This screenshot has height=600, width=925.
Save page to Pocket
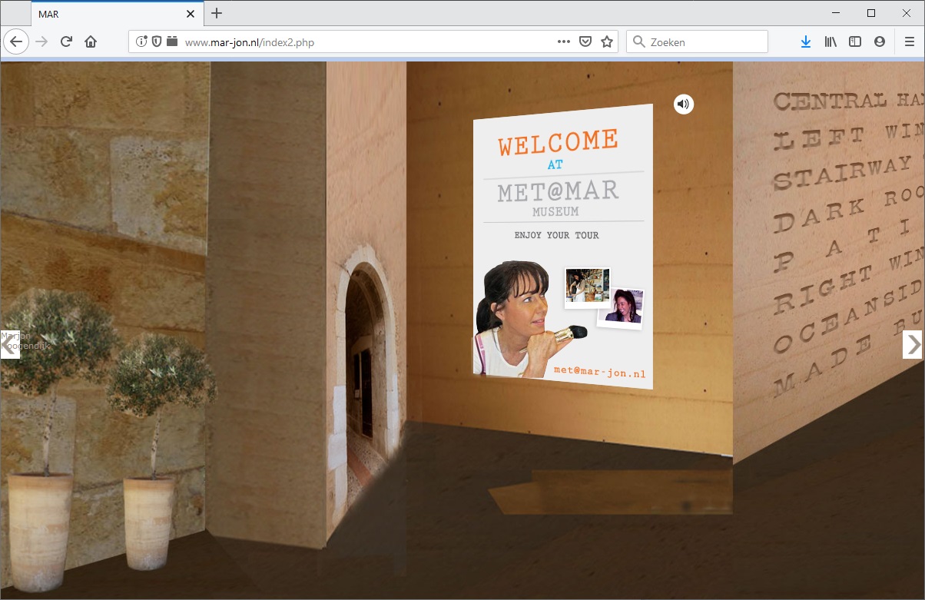[585, 42]
